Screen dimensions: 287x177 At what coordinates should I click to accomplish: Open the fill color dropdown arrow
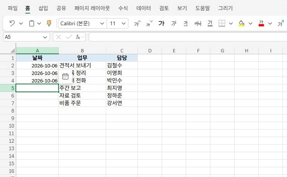click(251, 24)
